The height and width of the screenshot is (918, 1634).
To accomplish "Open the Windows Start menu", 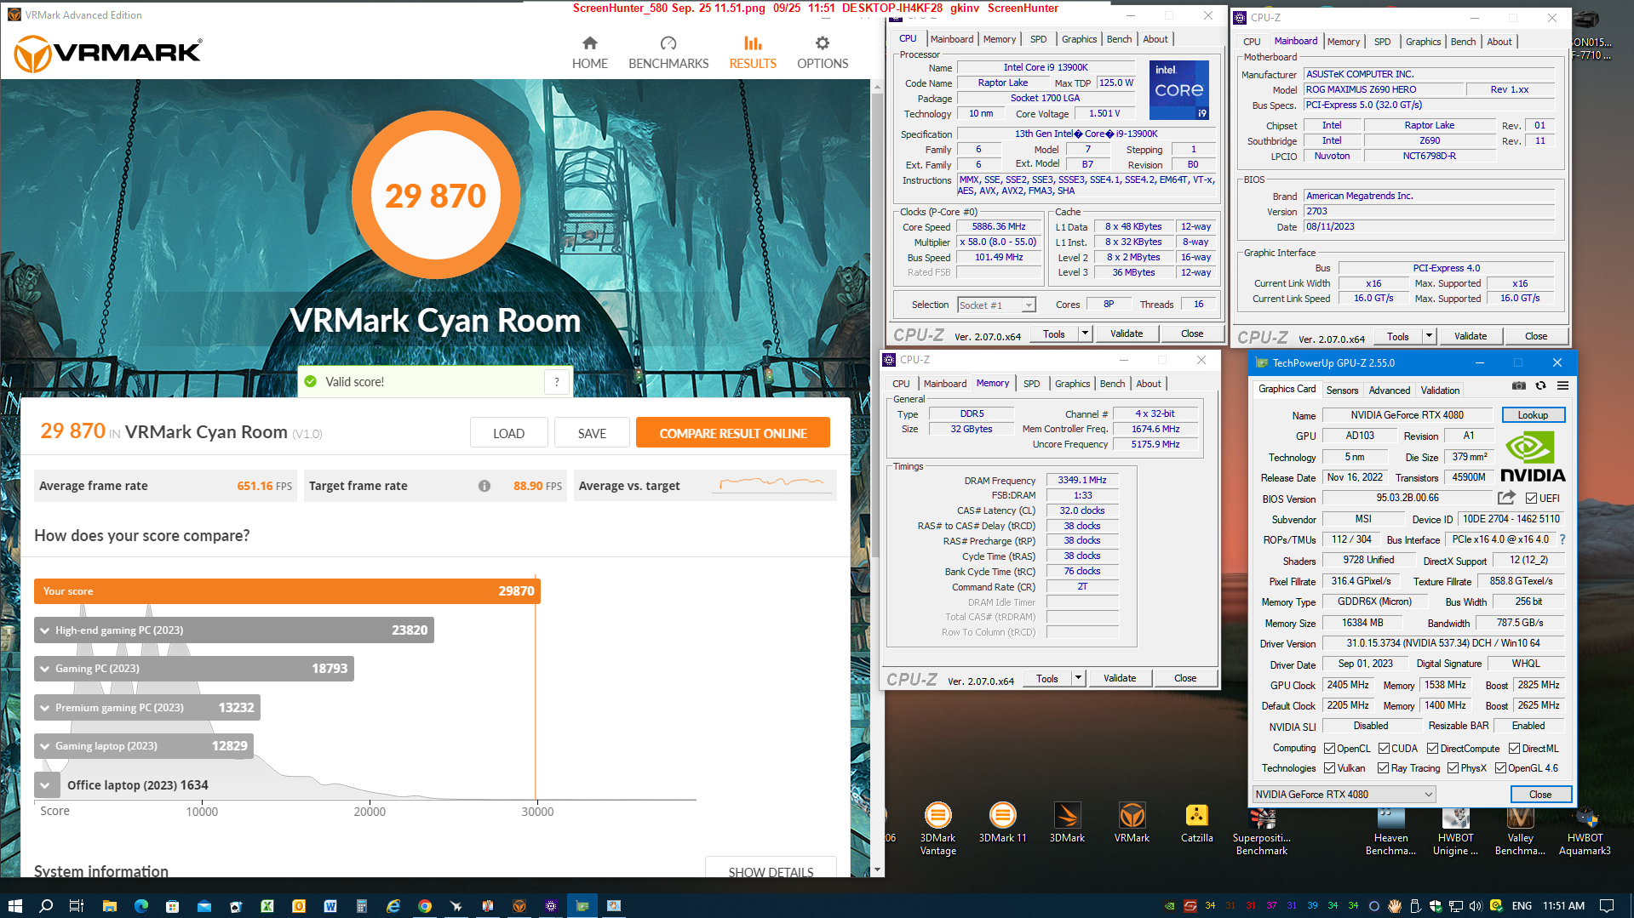I will click(14, 905).
